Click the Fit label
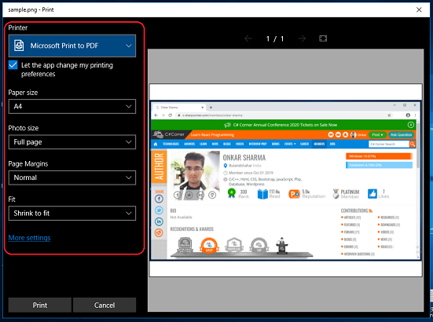 12,199
